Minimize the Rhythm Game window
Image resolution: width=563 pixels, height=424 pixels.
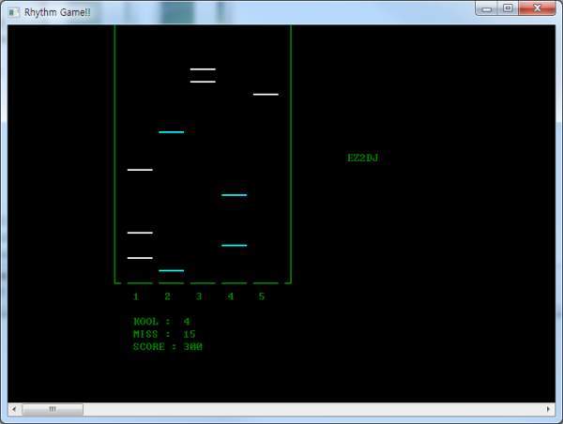point(486,8)
